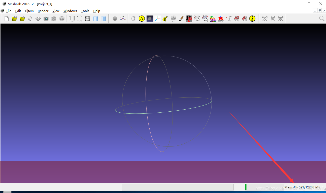
Task: Open the File menu
Action: [x=9, y=11]
